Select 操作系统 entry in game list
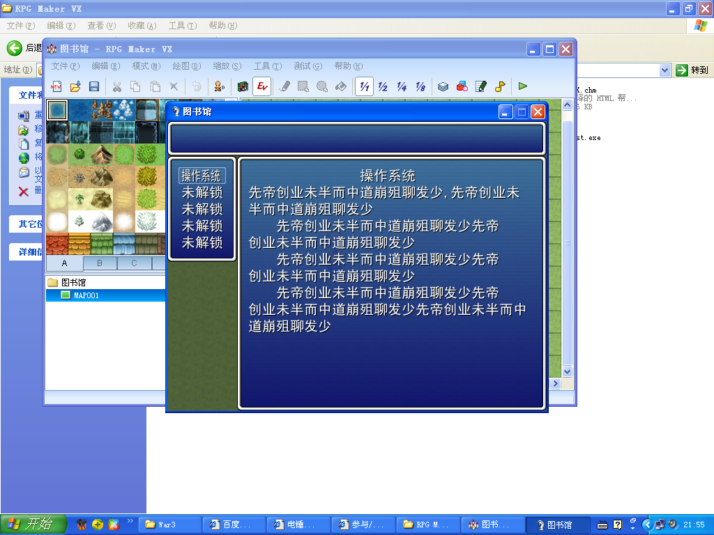The image size is (714, 535). click(x=202, y=176)
